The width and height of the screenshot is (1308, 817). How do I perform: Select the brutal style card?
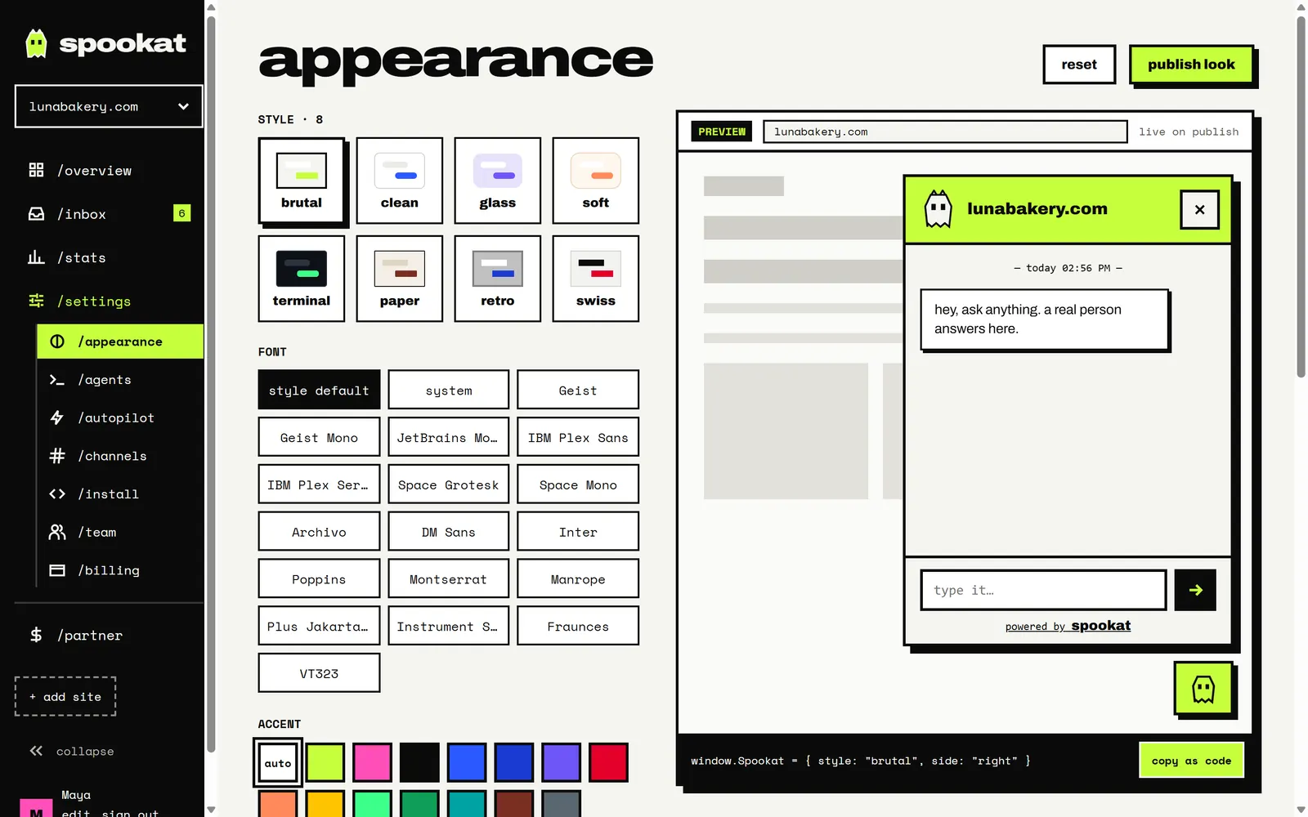coord(302,181)
